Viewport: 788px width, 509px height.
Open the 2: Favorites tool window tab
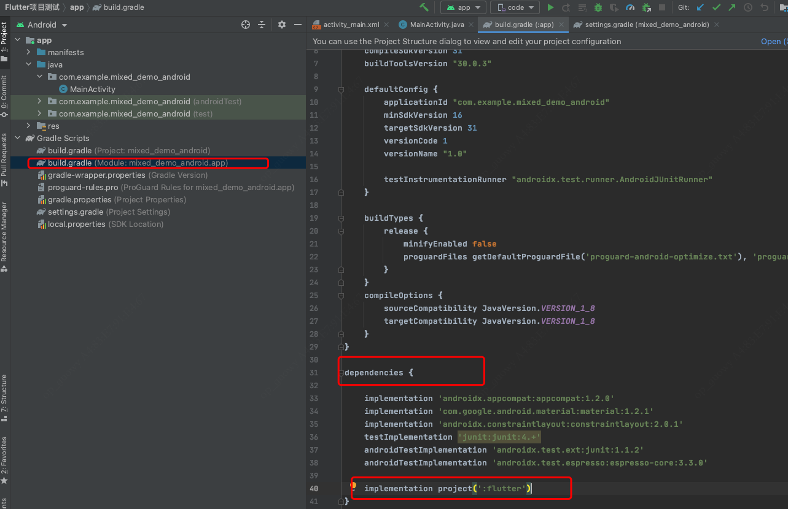click(4, 460)
